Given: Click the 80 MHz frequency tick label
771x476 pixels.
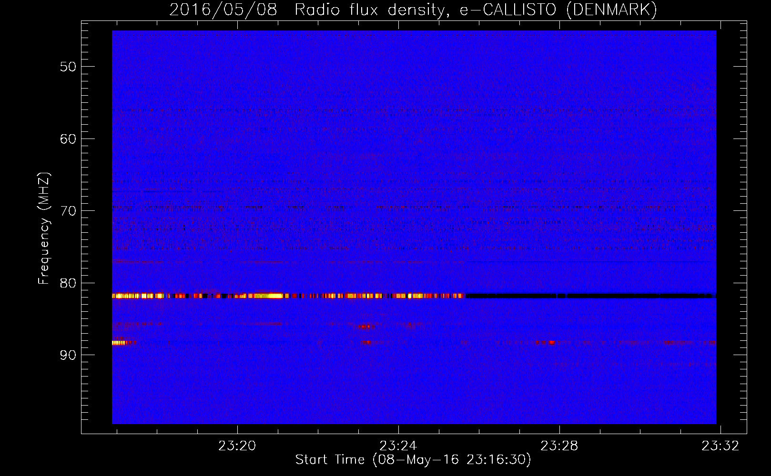Looking at the screenshot, I should click(x=68, y=283).
